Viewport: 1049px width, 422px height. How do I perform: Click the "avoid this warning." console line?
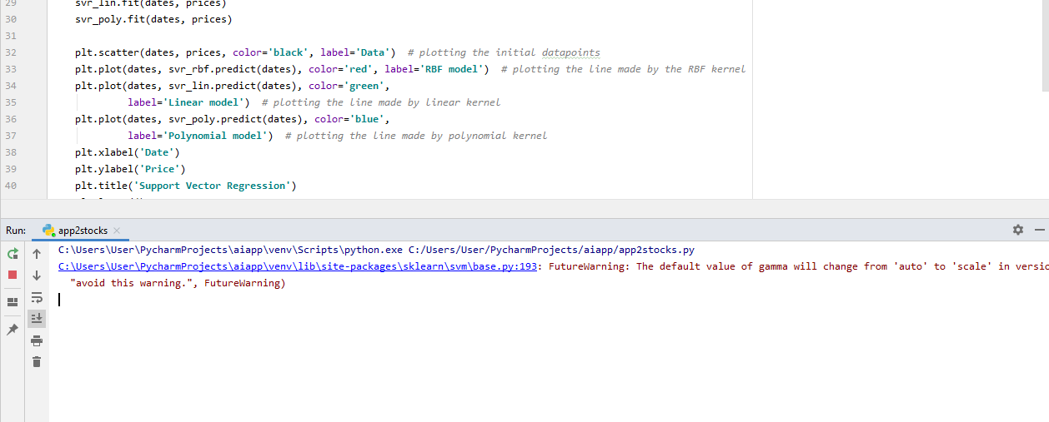pos(178,283)
